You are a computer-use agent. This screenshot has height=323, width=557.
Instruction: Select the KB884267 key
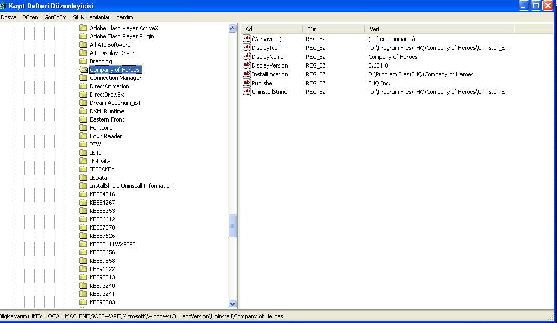pyautogui.click(x=102, y=203)
